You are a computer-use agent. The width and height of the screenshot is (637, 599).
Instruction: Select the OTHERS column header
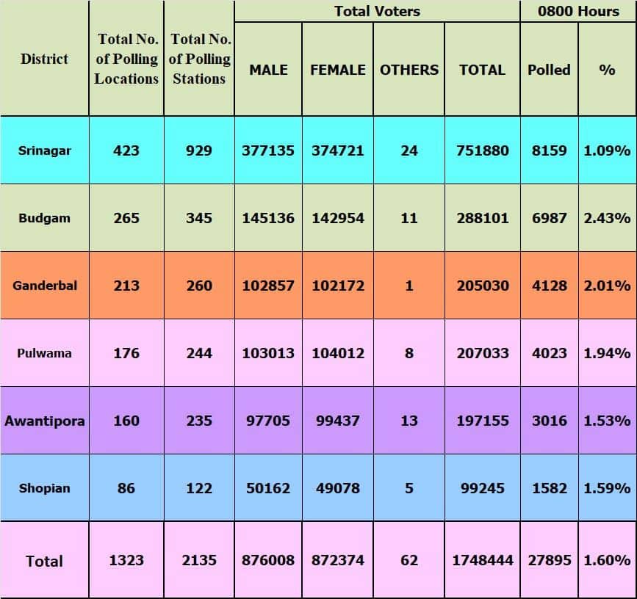coord(409,70)
